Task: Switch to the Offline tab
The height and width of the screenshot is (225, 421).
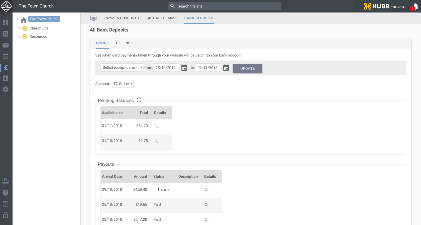Action: pyautogui.click(x=123, y=43)
